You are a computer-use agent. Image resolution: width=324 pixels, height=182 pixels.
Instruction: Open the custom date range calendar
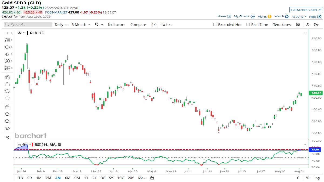(x=152, y=178)
